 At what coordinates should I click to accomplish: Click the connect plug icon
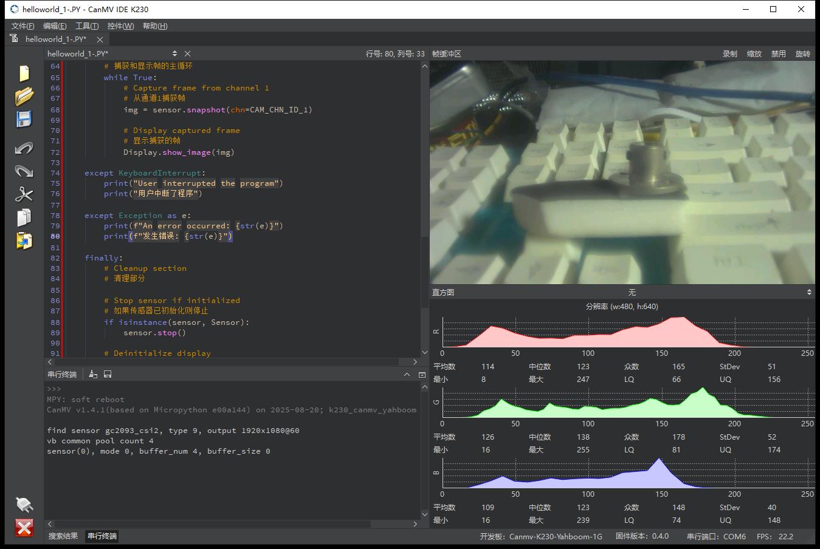tap(24, 504)
